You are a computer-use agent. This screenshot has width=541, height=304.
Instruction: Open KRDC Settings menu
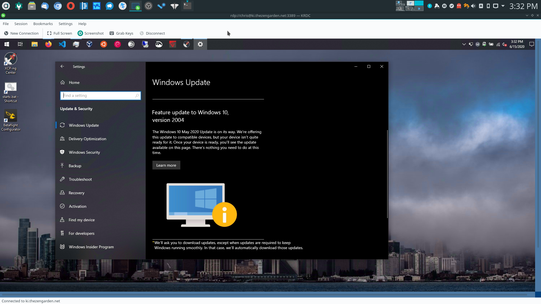tap(65, 24)
